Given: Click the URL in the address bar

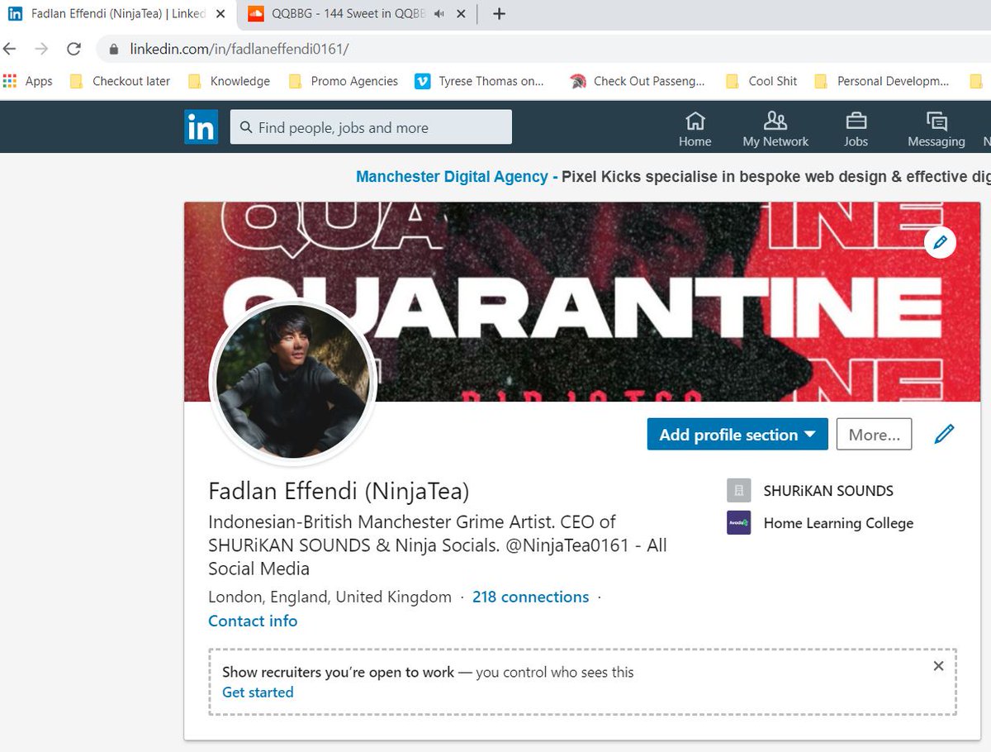Looking at the screenshot, I should (239, 49).
